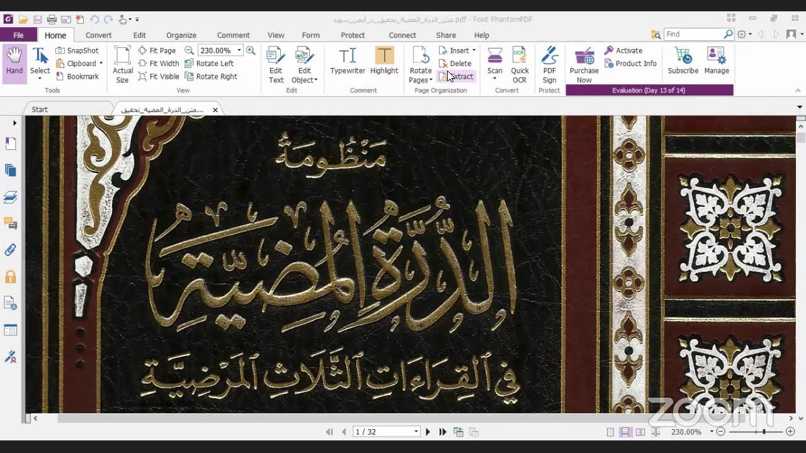Zoom out with the ribbon minus magnifier

tap(189, 50)
